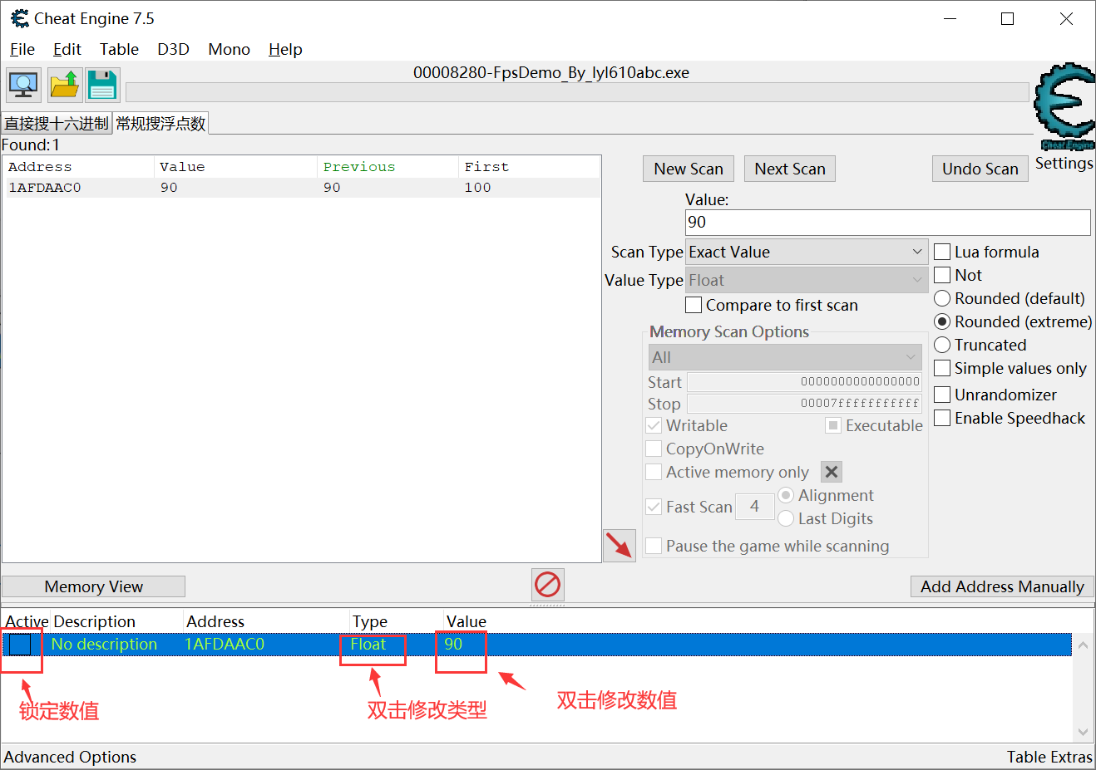Viewport: 1096px width, 770px height.
Task: Select Truncated rounding option
Action: pos(942,345)
